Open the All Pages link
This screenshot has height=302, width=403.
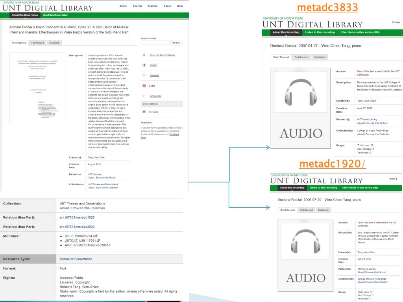pos(153,112)
